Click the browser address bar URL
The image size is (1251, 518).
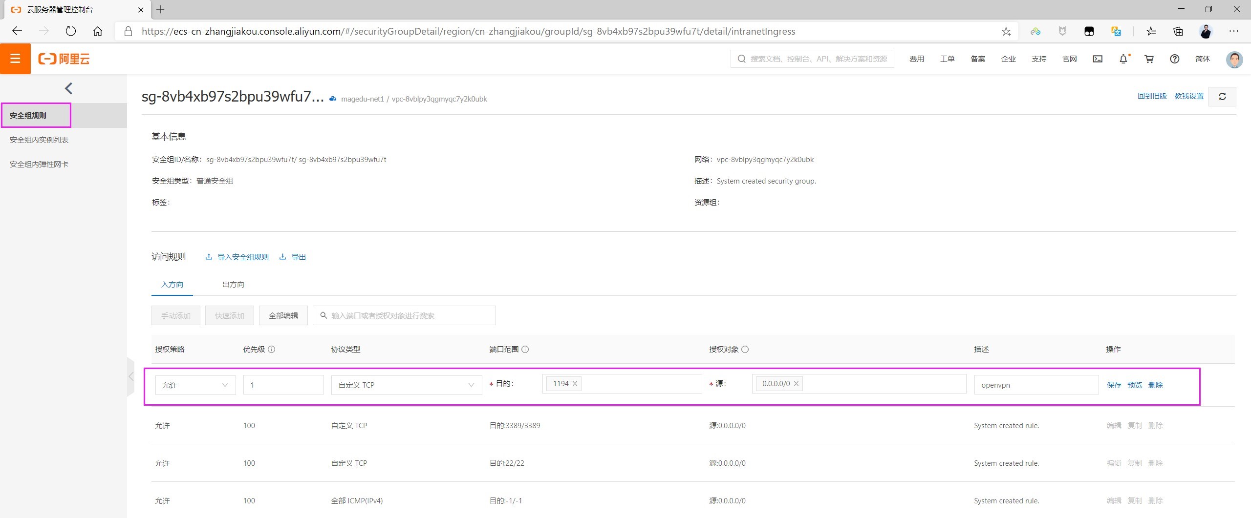pos(468,31)
